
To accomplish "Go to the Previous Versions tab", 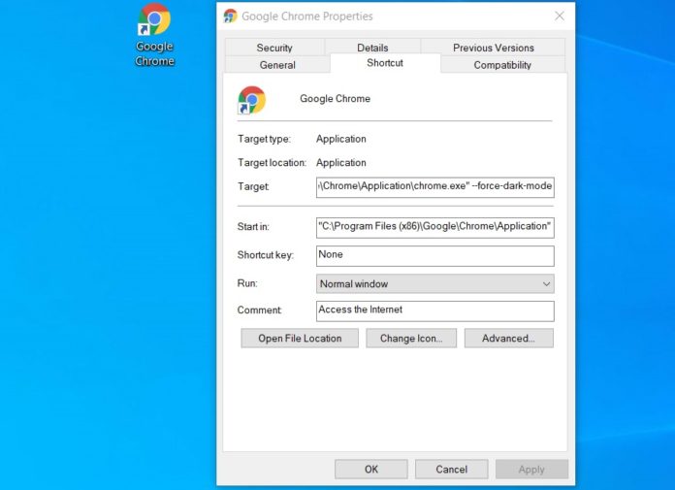I will pyautogui.click(x=493, y=48).
